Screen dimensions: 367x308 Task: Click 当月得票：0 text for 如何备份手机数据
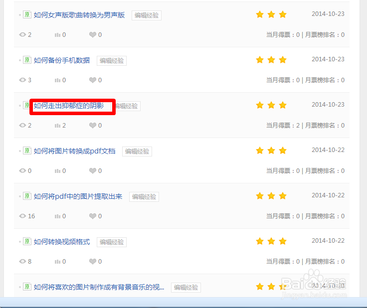coord(283,80)
